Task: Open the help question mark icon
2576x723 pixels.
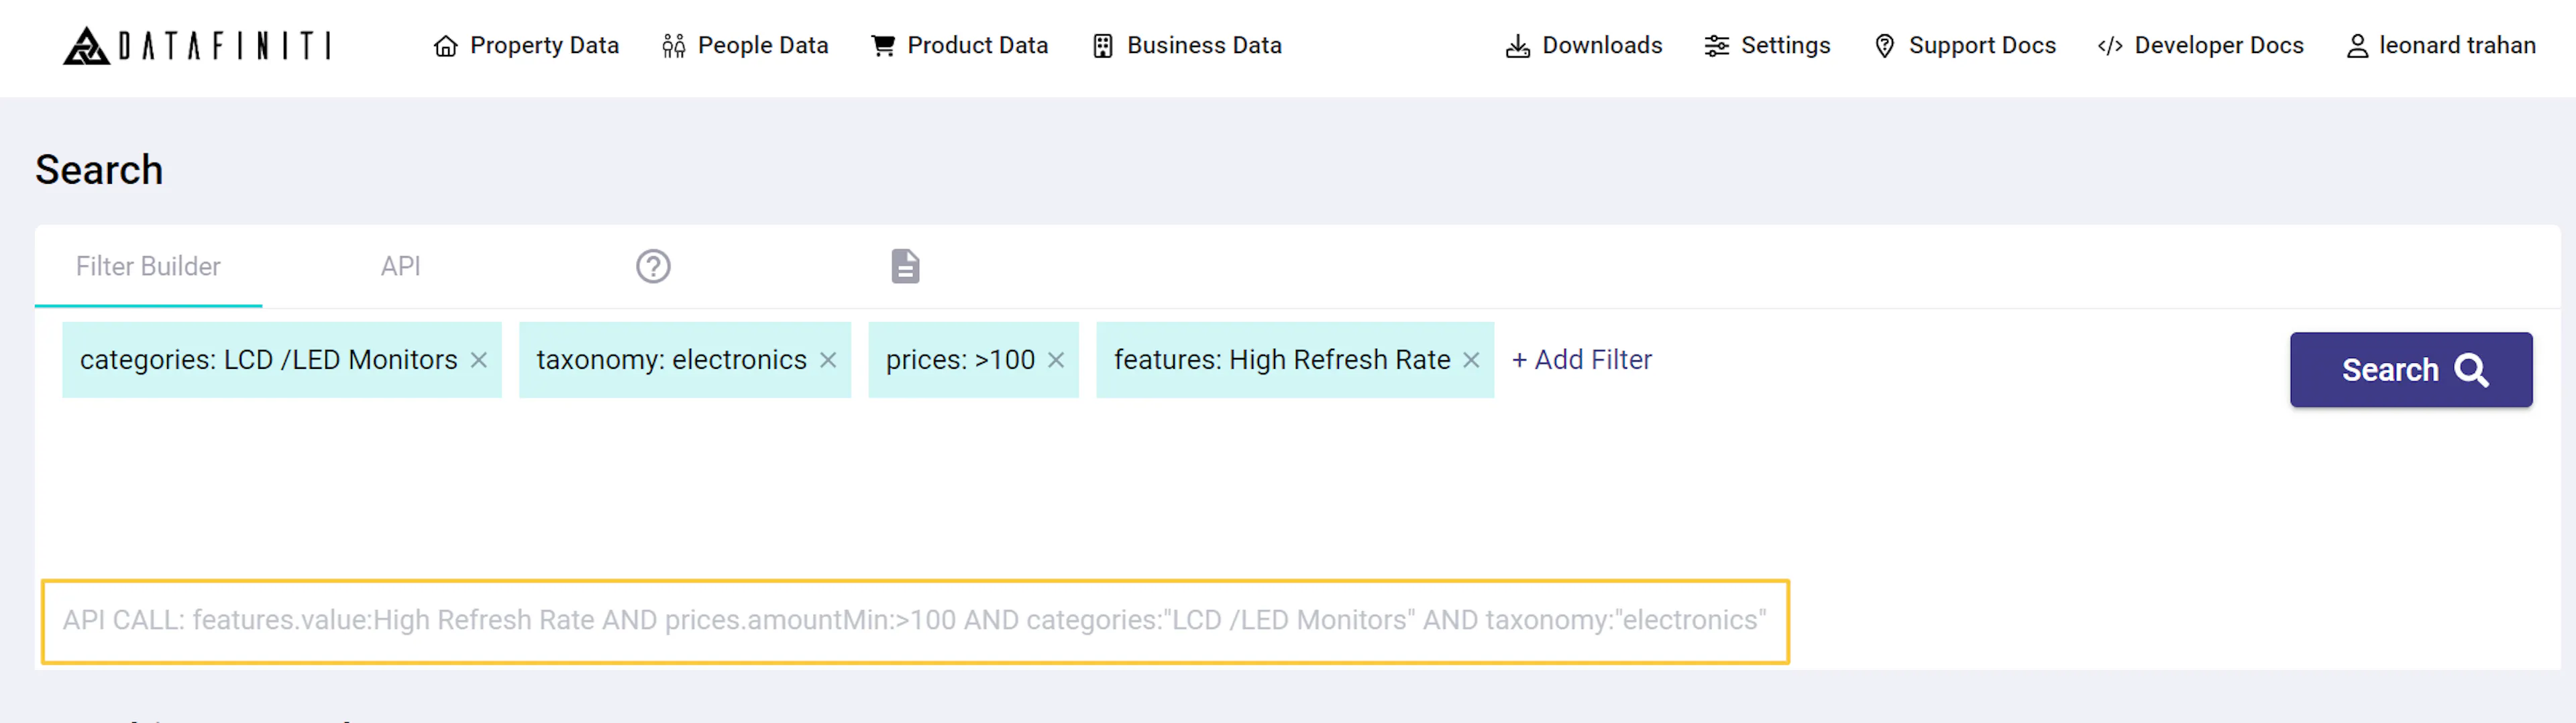Action: pyautogui.click(x=653, y=266)
